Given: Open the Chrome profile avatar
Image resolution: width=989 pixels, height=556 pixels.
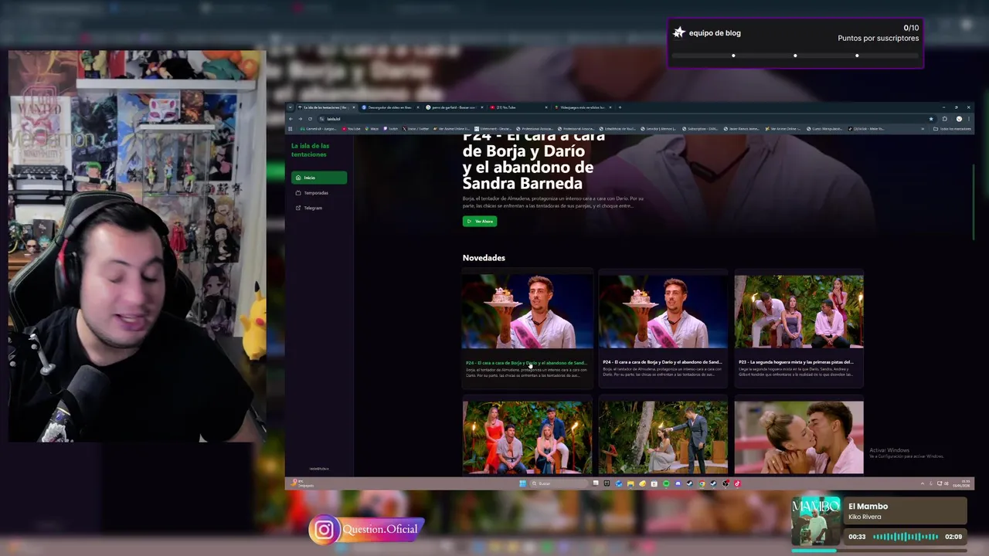Looking at the screenshot, I should point(959,119).
